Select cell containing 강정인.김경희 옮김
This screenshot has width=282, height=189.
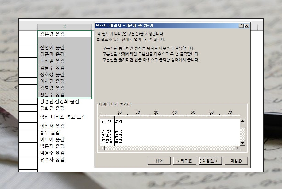click(64, 101)
